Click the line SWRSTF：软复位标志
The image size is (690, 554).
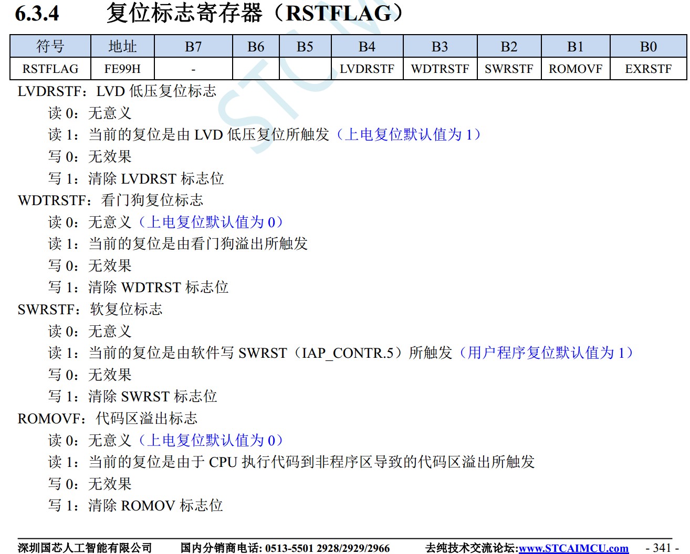tap(90, 310)
